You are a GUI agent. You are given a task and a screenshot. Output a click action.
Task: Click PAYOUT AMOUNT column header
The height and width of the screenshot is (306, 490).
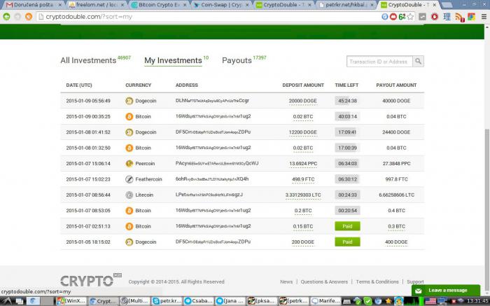[396, 85]
